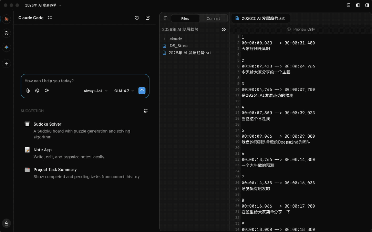Toggle the left panel layout icon
This screenshot has width=372, height=232.
coord(358,5)
